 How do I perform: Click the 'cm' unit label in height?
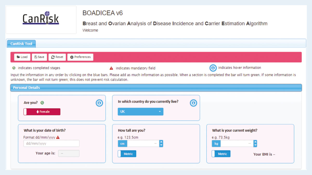(122, 143)
